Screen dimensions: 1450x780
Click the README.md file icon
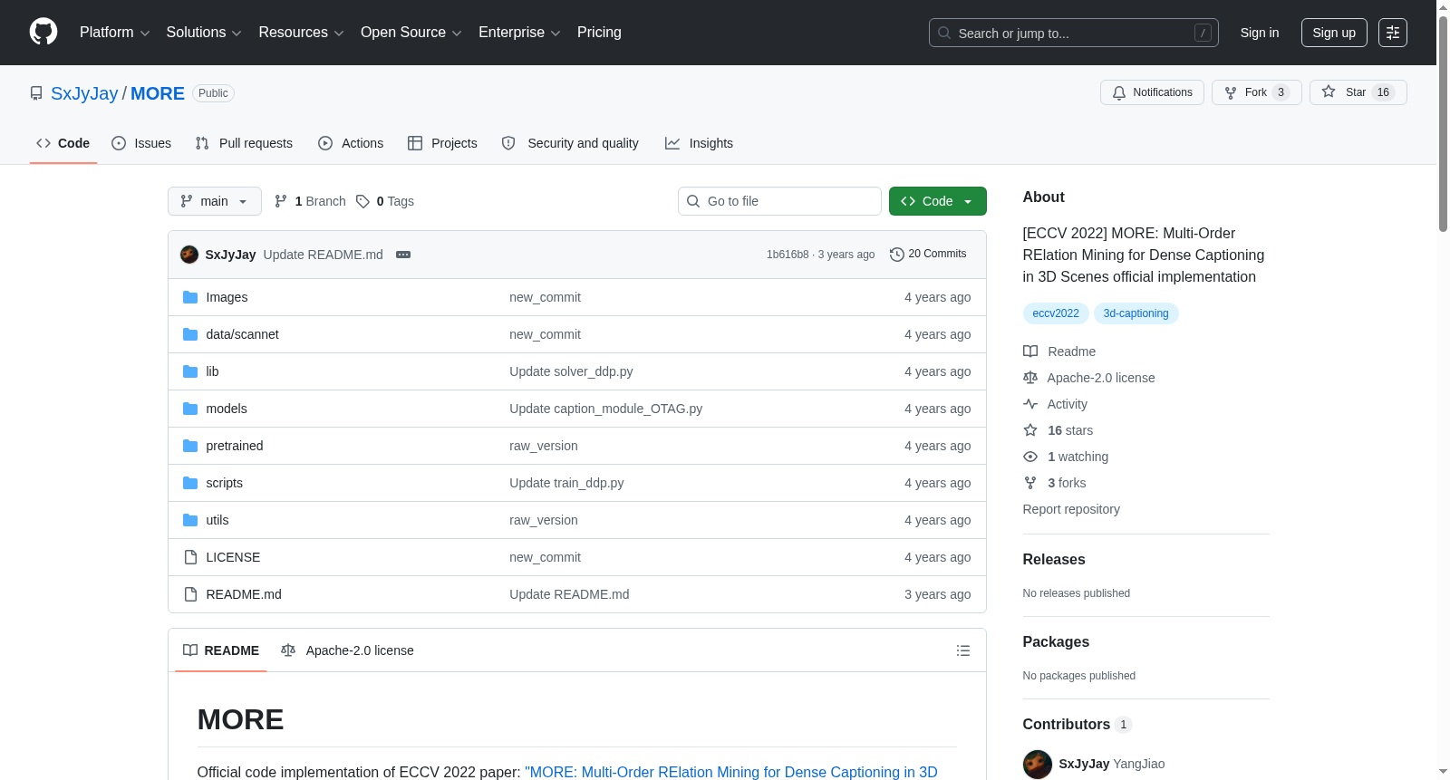coord(190,594)
